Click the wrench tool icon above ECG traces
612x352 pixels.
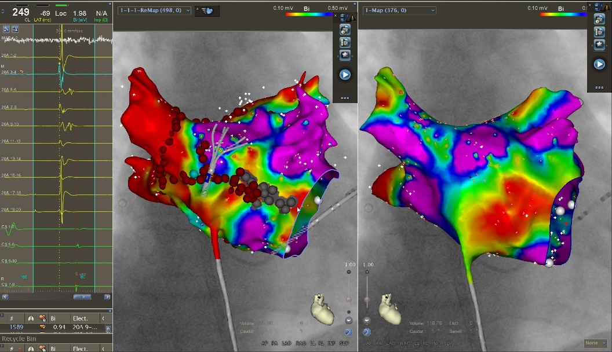6,29
